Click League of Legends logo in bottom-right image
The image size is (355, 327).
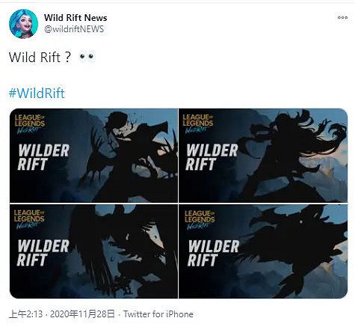200,220
